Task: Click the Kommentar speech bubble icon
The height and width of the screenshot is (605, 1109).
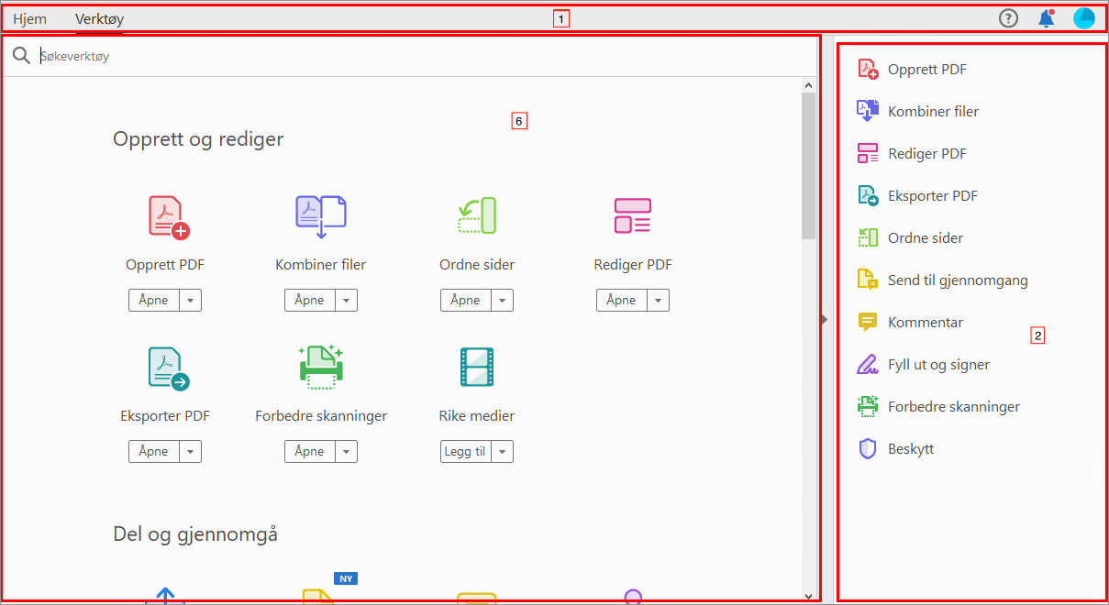Action: 867,323
